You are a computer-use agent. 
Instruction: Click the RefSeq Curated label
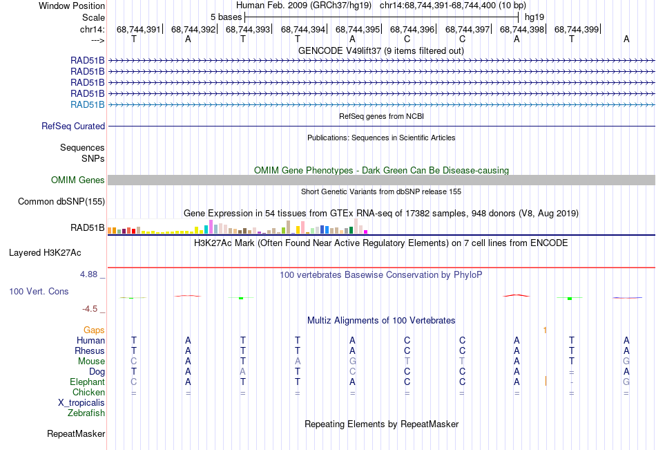[73, 126]
